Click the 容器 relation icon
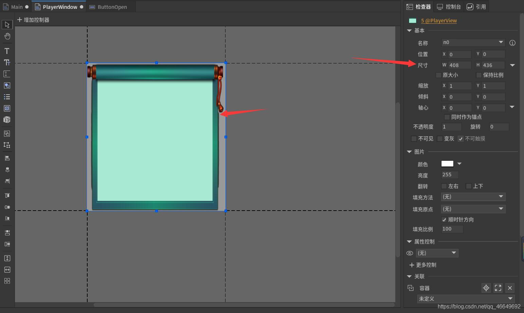The width and height of the screenshot is (524, 313). pyautogui.click(x=411, y=288)
